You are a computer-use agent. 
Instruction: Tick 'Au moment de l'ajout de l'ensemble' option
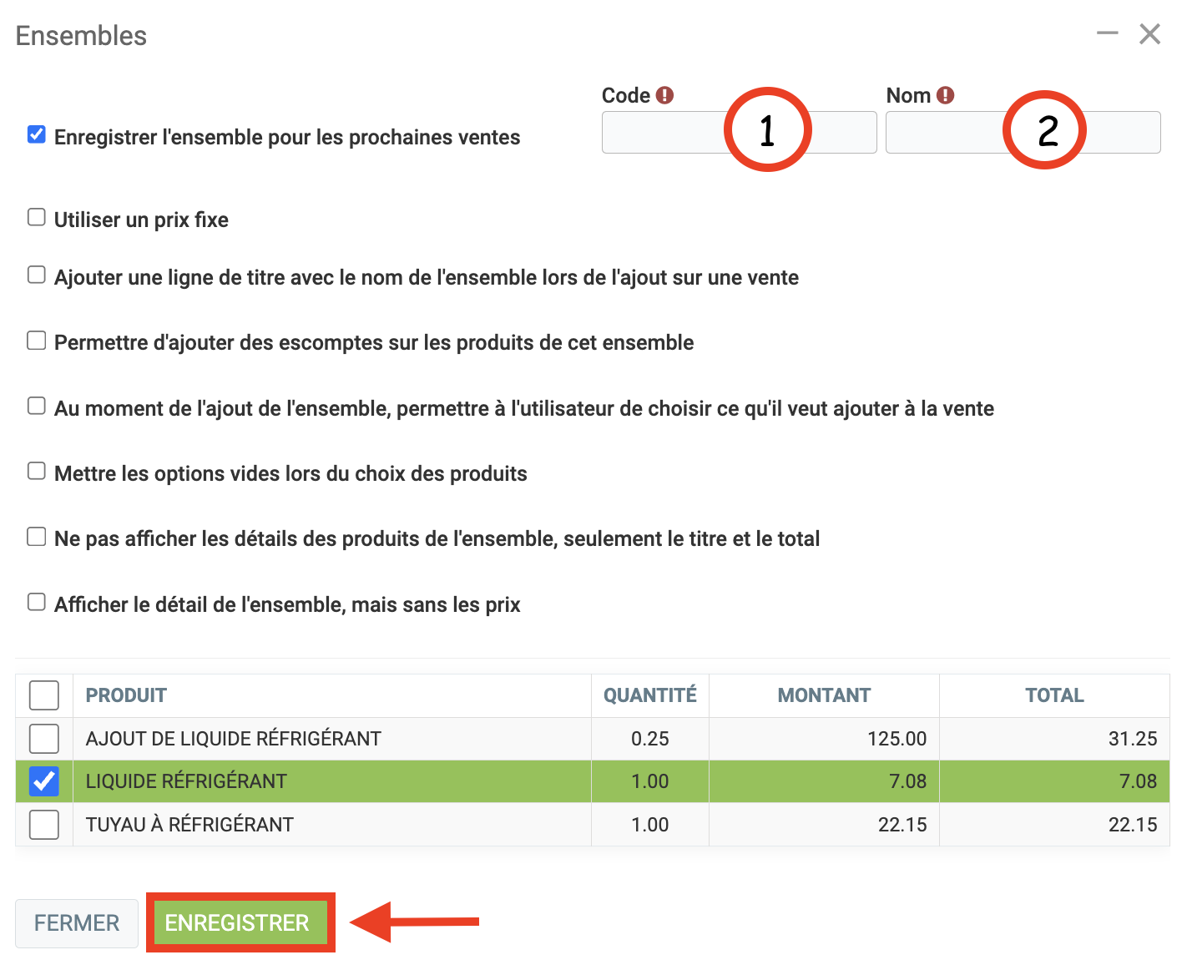coord(37,406)
